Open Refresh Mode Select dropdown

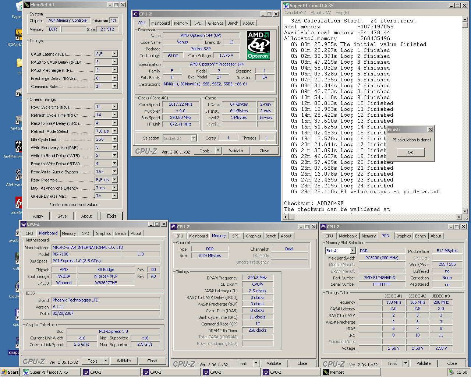(114, 131)
